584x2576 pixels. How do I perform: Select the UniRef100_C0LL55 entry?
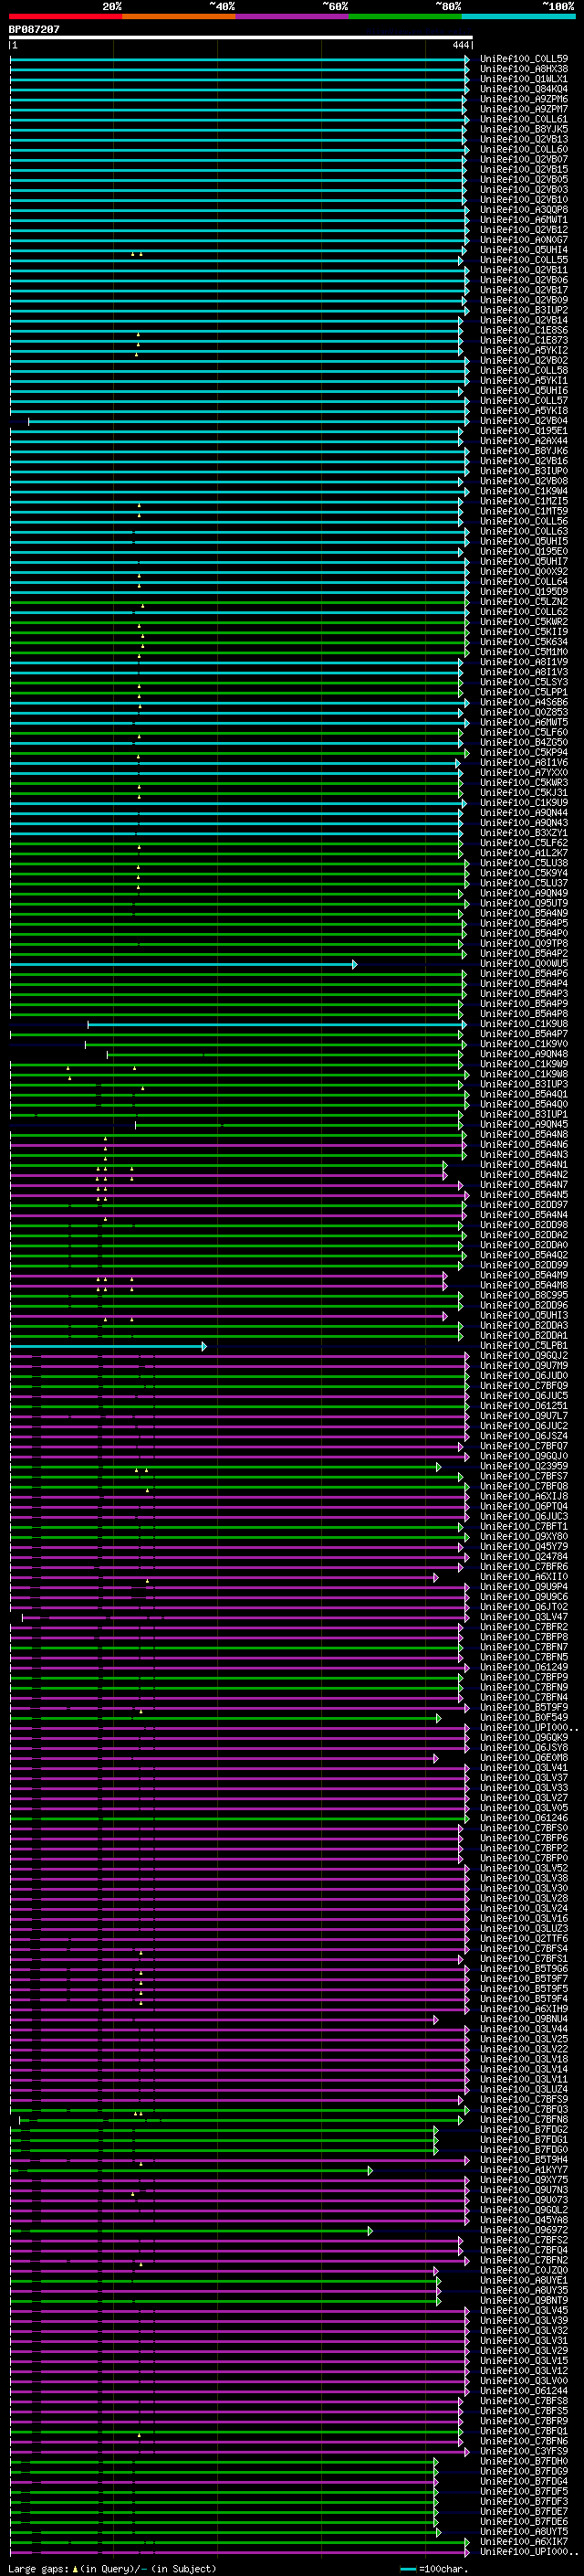coord(524,260)
